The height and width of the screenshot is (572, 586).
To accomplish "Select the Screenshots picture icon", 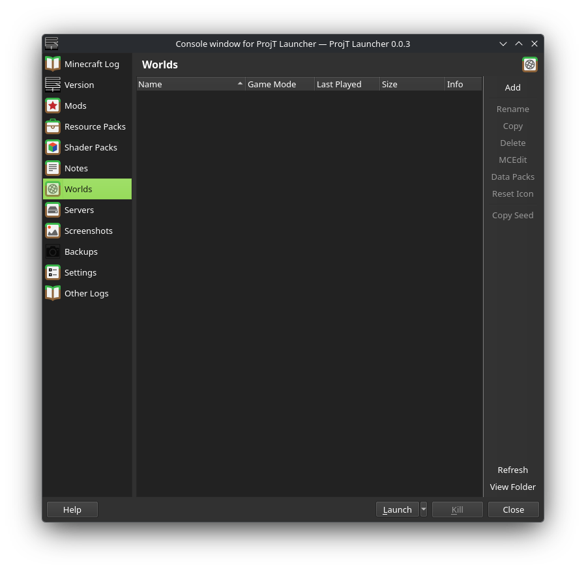I will point(53,231).
